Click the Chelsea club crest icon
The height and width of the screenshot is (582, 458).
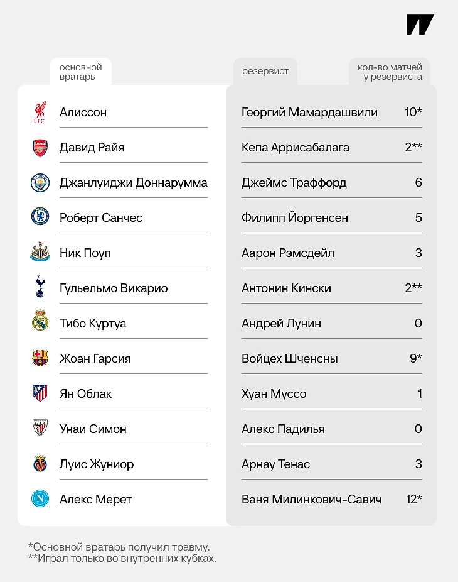point(40,218)
